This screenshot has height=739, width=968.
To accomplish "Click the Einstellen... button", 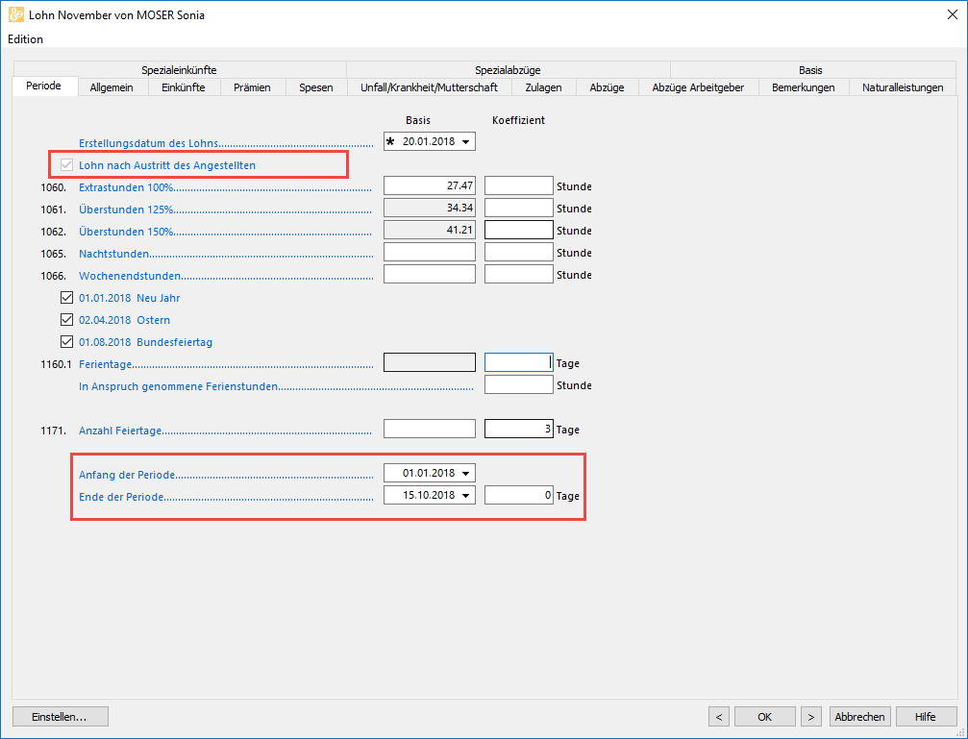I will [61, 717].
